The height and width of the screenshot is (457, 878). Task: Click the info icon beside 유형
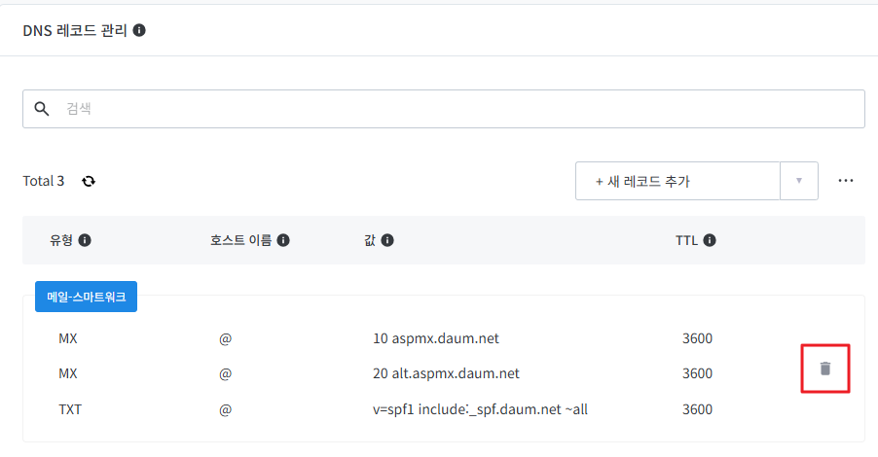coord(85,240)
